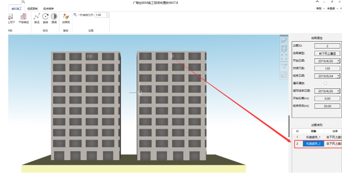Click the 效果 effect column header
This screenshot has width=342, height=173.
pos(333,131)
